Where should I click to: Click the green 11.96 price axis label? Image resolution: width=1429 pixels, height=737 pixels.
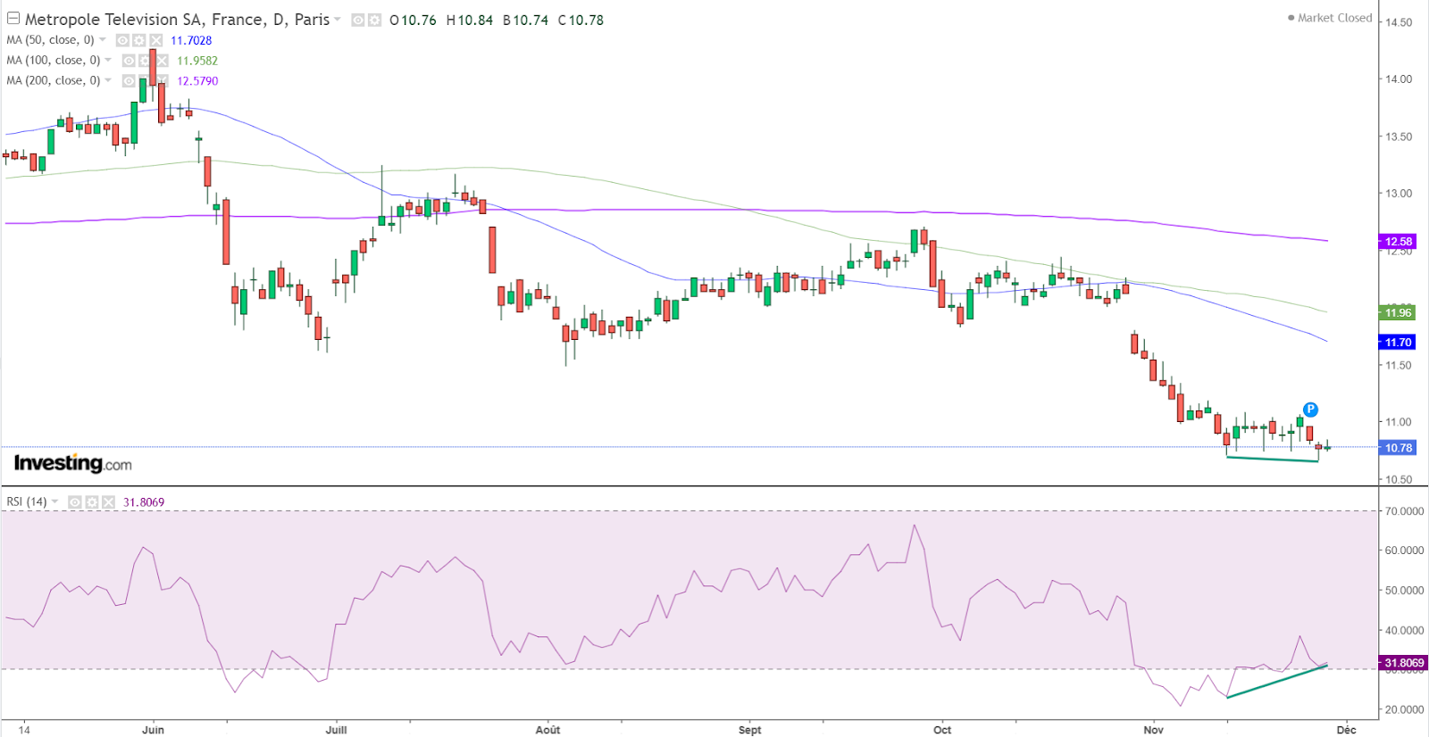pyautogui.click(x=1398, y=312)
